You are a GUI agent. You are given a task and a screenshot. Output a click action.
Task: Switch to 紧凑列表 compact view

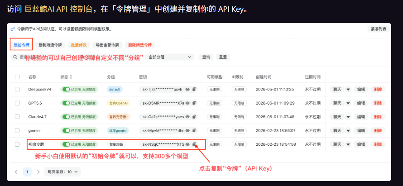tap(379, 29)
